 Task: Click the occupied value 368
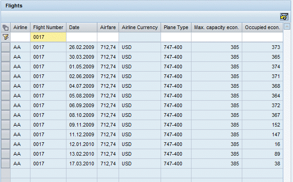pyautogui.click(x=276, y=86)
